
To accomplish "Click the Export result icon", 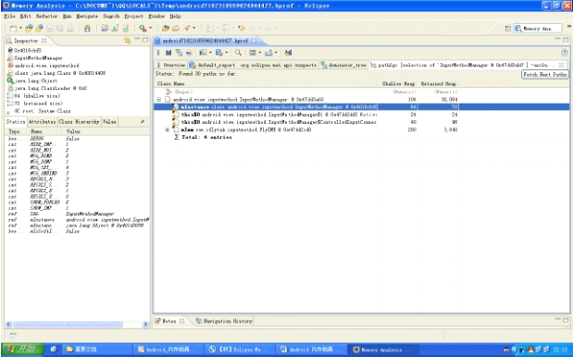I will pyautogui.click(x=268, y=53).
